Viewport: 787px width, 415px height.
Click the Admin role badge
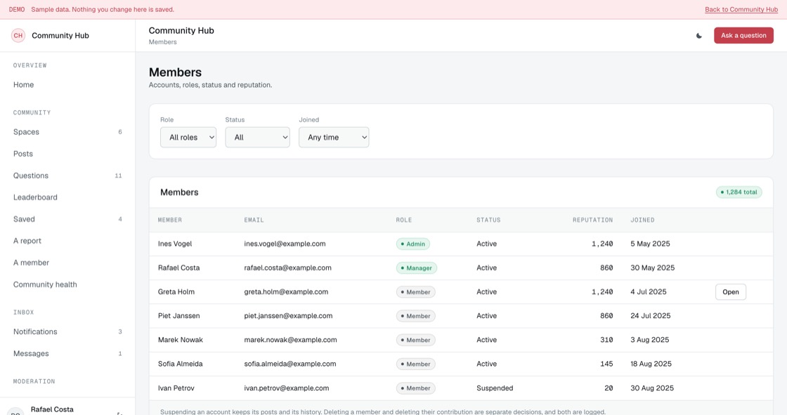click(x=412, y=244)
